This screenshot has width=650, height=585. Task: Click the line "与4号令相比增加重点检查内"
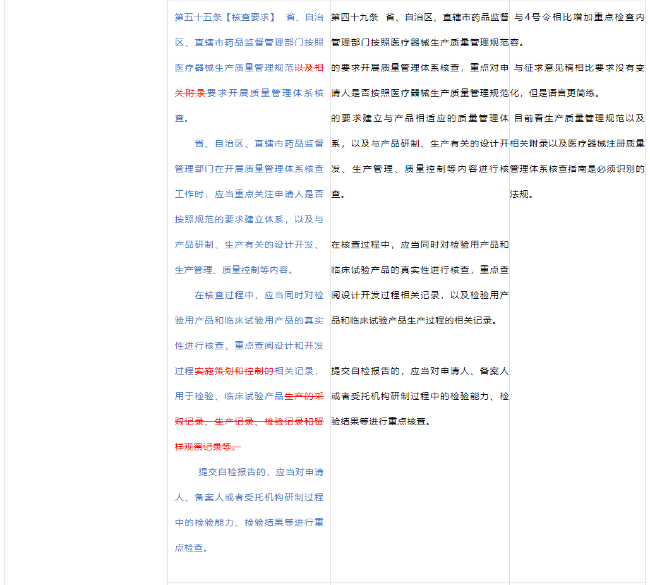(x=579, y=17)
